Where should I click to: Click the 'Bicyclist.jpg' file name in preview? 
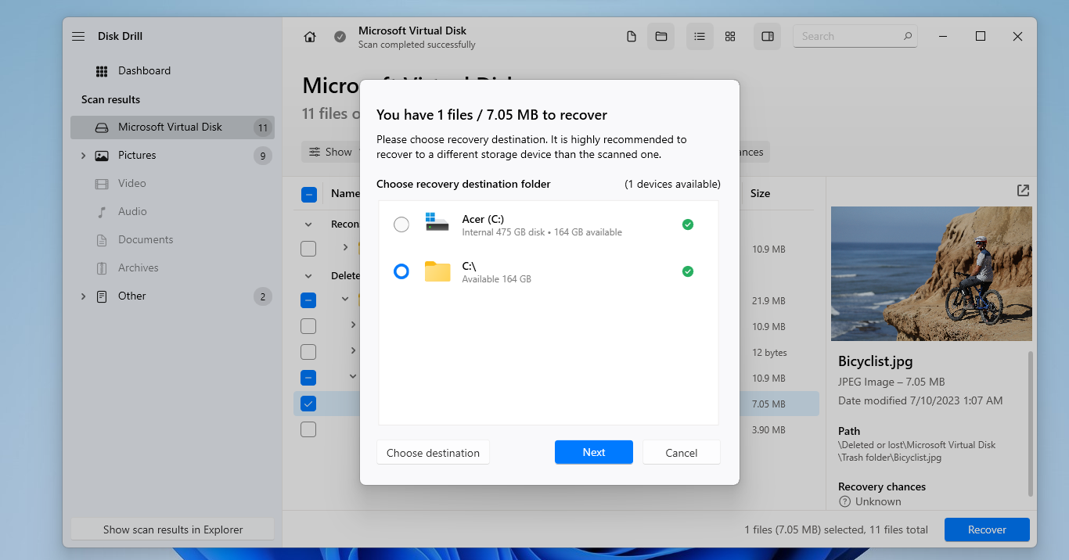(x=875, y=361)
